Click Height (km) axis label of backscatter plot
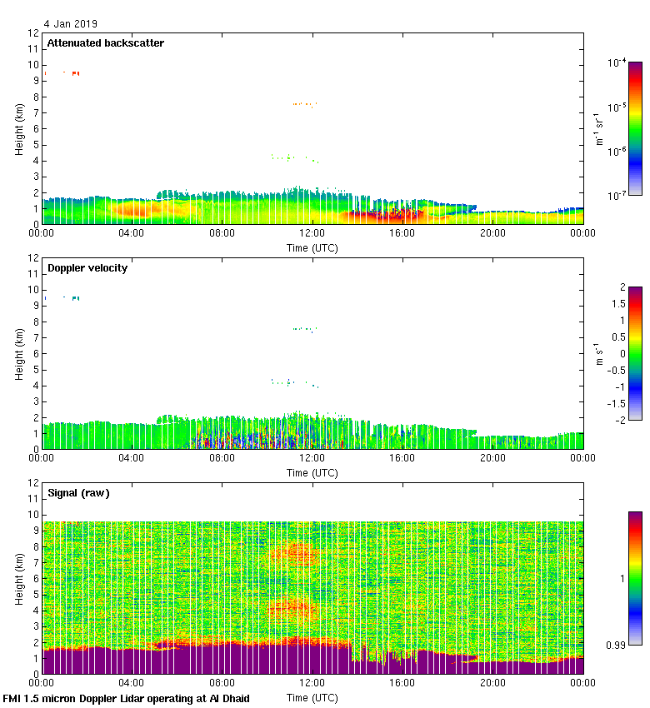This screenshot has width=650, height=708. 18,128
